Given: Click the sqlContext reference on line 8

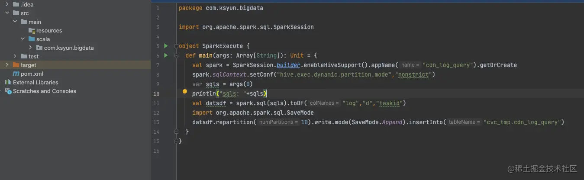Looking at the screenshot, I should point(230,74).
